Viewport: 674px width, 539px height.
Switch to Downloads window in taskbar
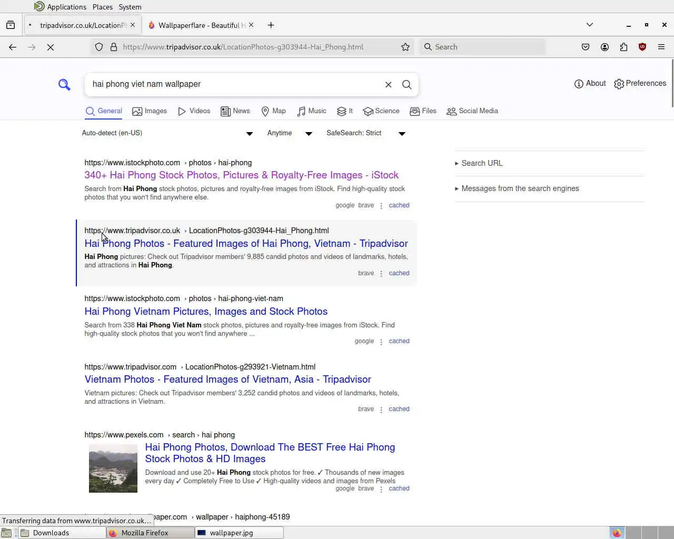(62, 533)
